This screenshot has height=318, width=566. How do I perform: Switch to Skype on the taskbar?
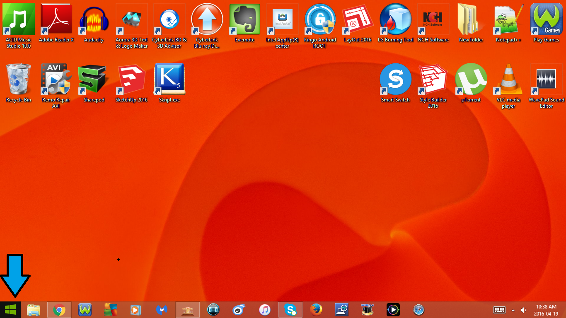point(290,310)
